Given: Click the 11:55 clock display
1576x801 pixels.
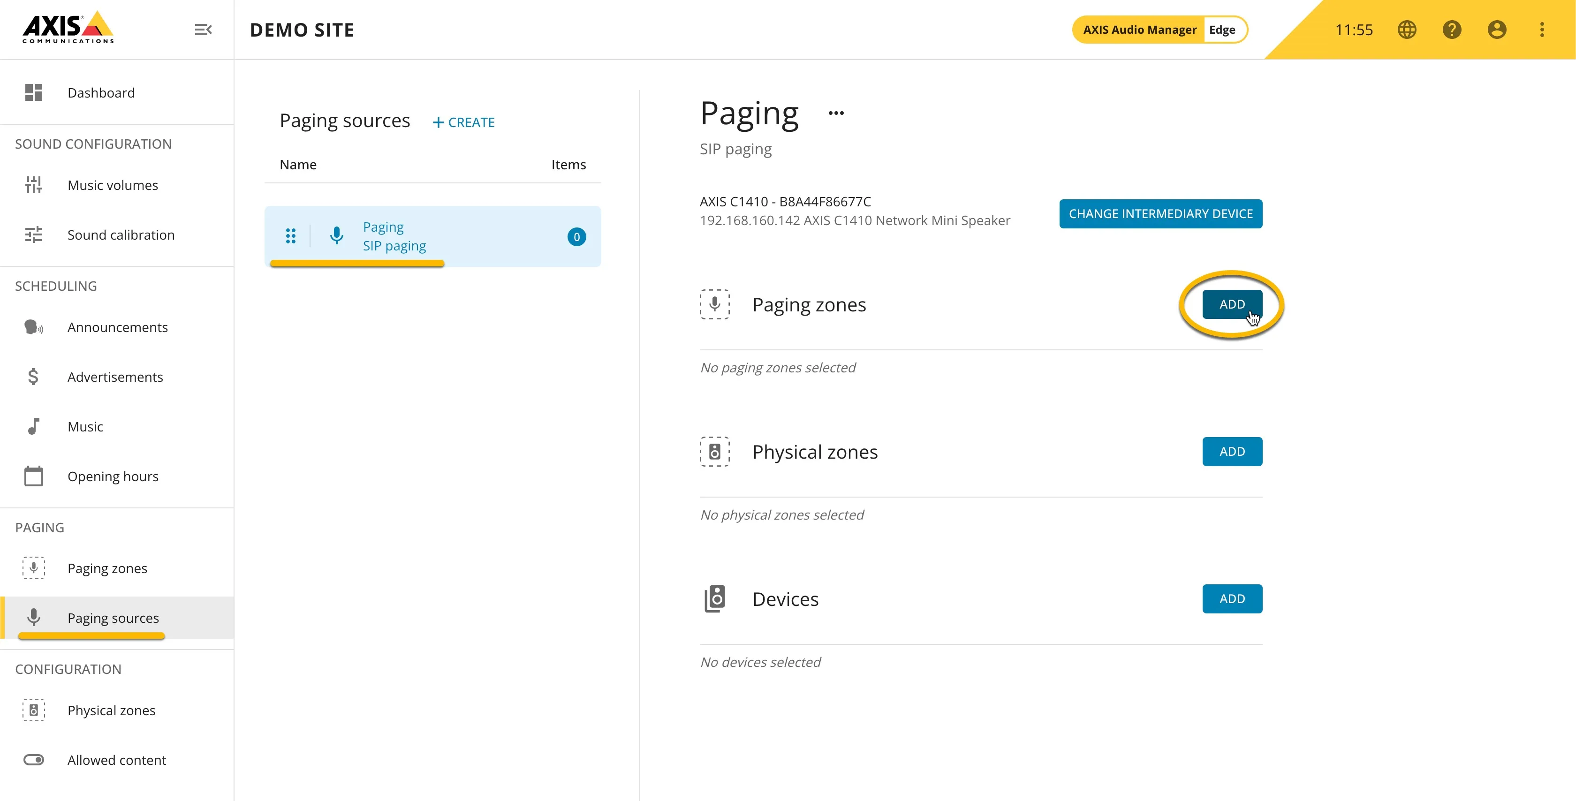Looking at the screenshot, I should (1354, 30).
